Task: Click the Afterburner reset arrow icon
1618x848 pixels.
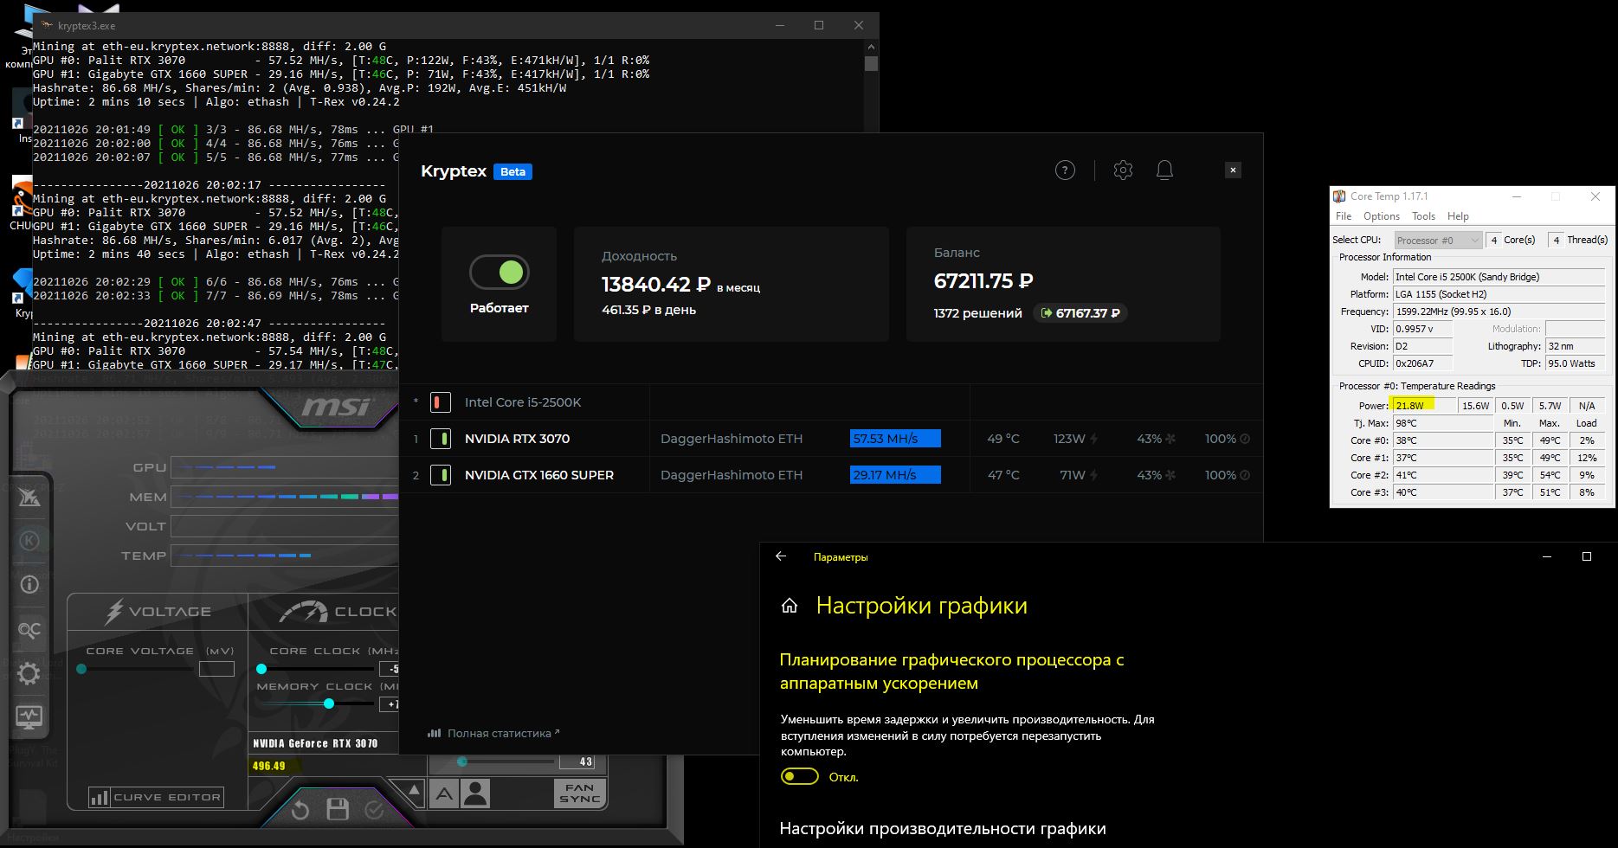Action: point(300,810)
